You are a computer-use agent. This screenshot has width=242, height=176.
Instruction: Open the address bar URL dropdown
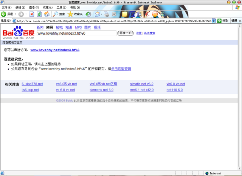[x=214, y=21]
